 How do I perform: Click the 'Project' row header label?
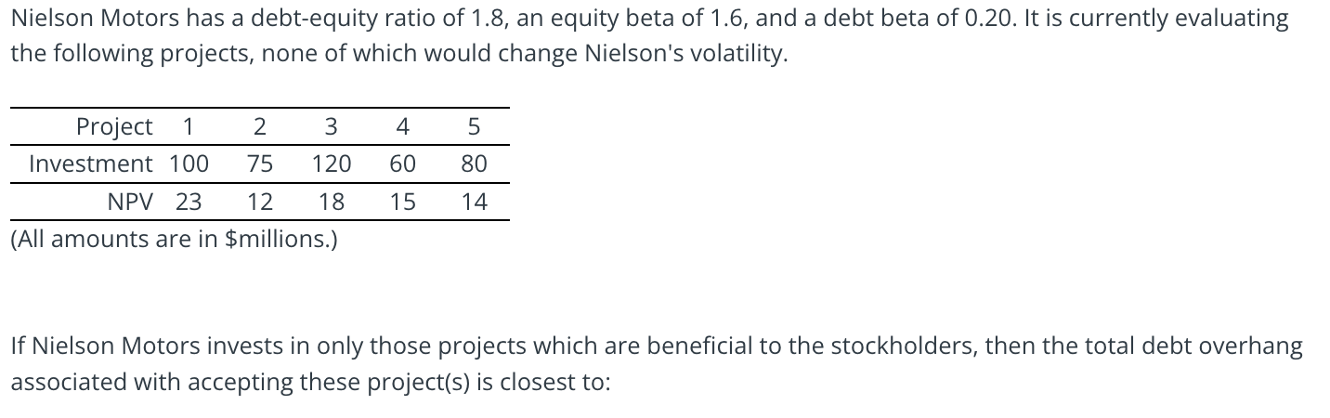(x=114, y=126)
